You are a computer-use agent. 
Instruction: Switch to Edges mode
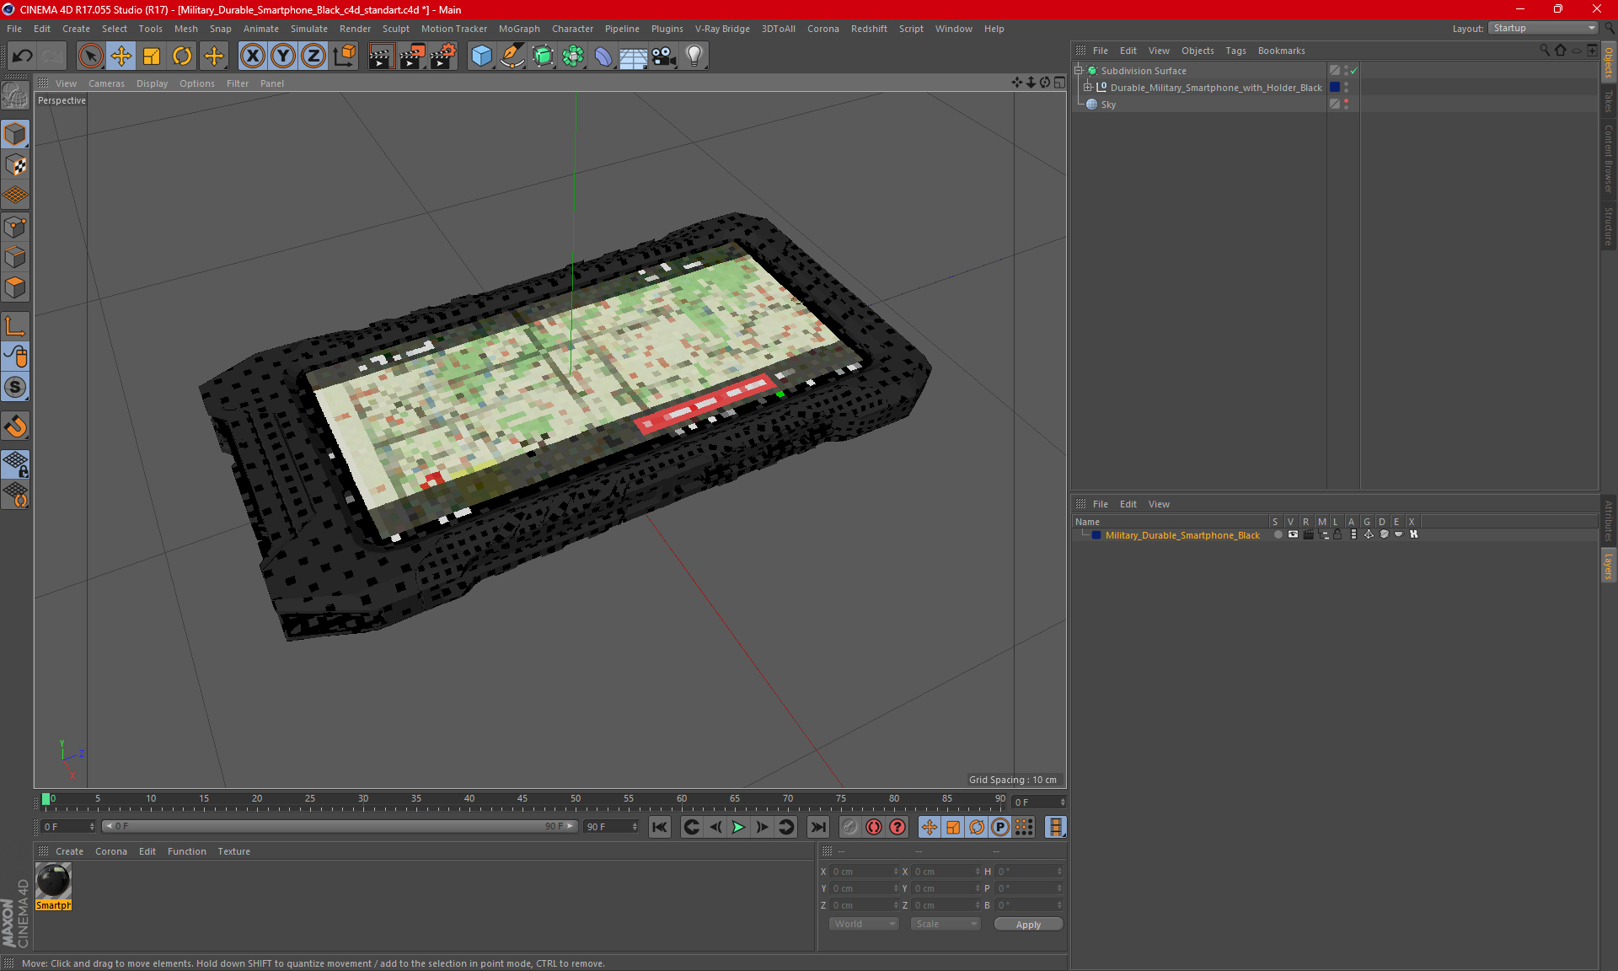pos(16,257)
